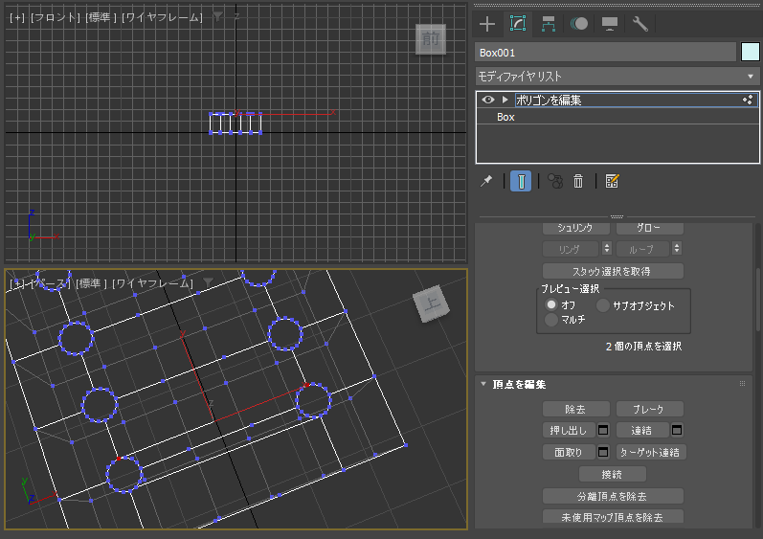763x539 pixels.
Task: Click the リング spinner arrows
Action: click(x=606, y=249)
